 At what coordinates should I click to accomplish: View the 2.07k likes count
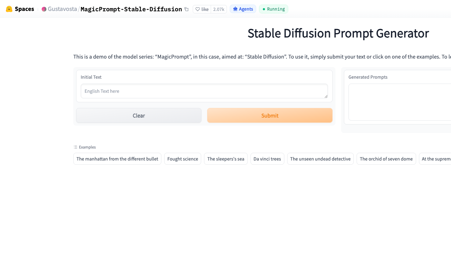(219, 9)
